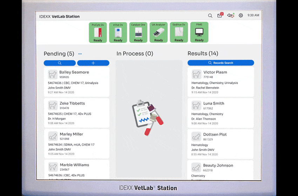Open Beauty Johnson results
298x196 pixels.
[x=221, y=170]
